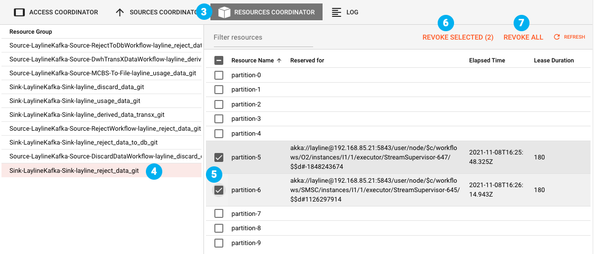Click the Resources Coordinator cube icon
594x254 pixels.
point(224,12)
